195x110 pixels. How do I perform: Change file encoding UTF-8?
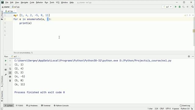168,109
